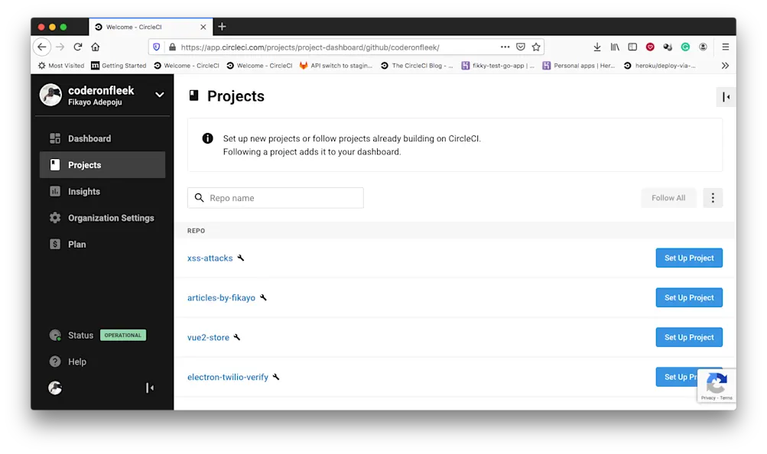The width and height of the screenshot is (767, 454).
Task: Click inside the Repo name search field
Action: [275, 197]
